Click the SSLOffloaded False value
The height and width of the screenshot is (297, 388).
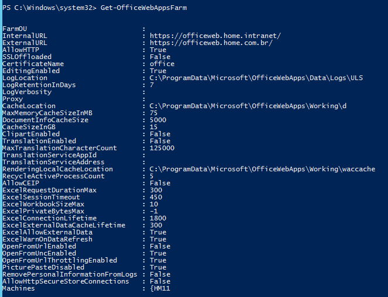(160, 57)
